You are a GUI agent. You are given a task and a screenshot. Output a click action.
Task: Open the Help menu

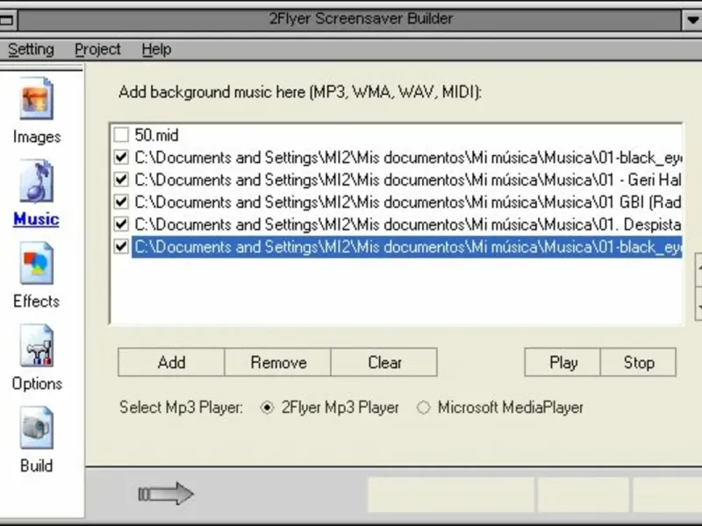tap(156, 49)
